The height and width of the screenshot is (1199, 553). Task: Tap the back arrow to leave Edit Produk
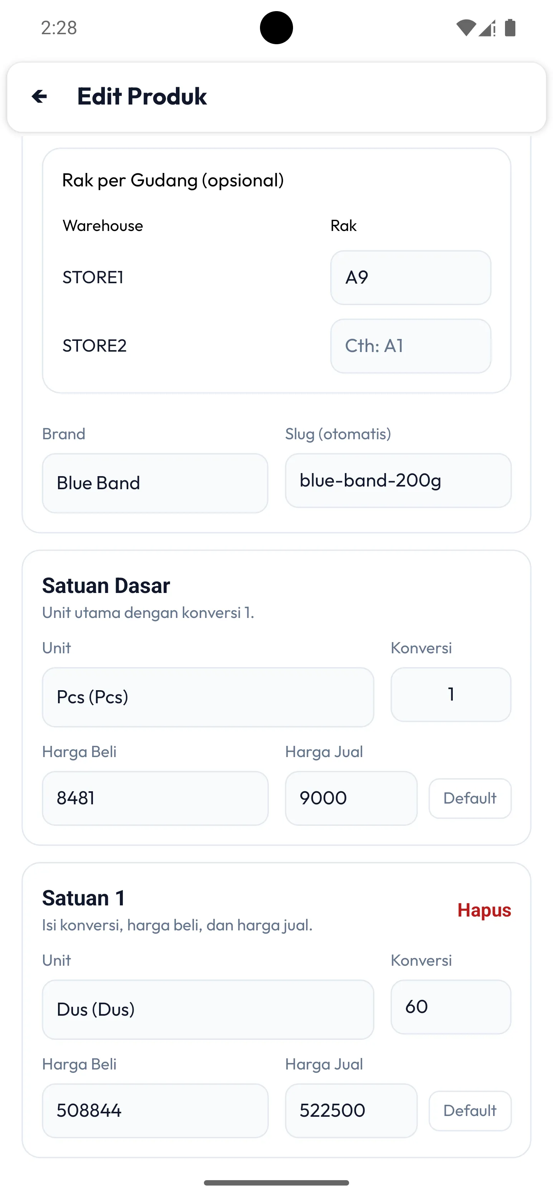pyautogui.click(x=40, y=96)
